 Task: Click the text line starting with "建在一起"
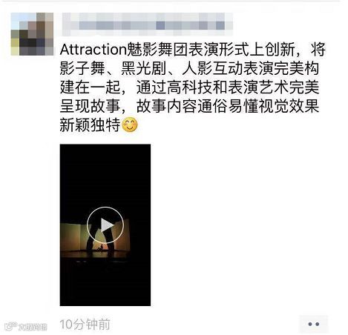[x=189, y=87]
